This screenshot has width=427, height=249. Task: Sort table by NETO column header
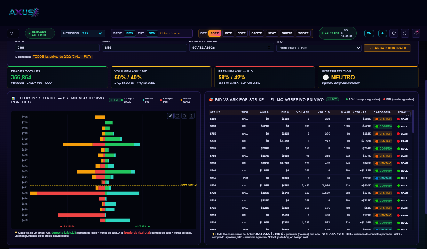(x=360, y=112)
